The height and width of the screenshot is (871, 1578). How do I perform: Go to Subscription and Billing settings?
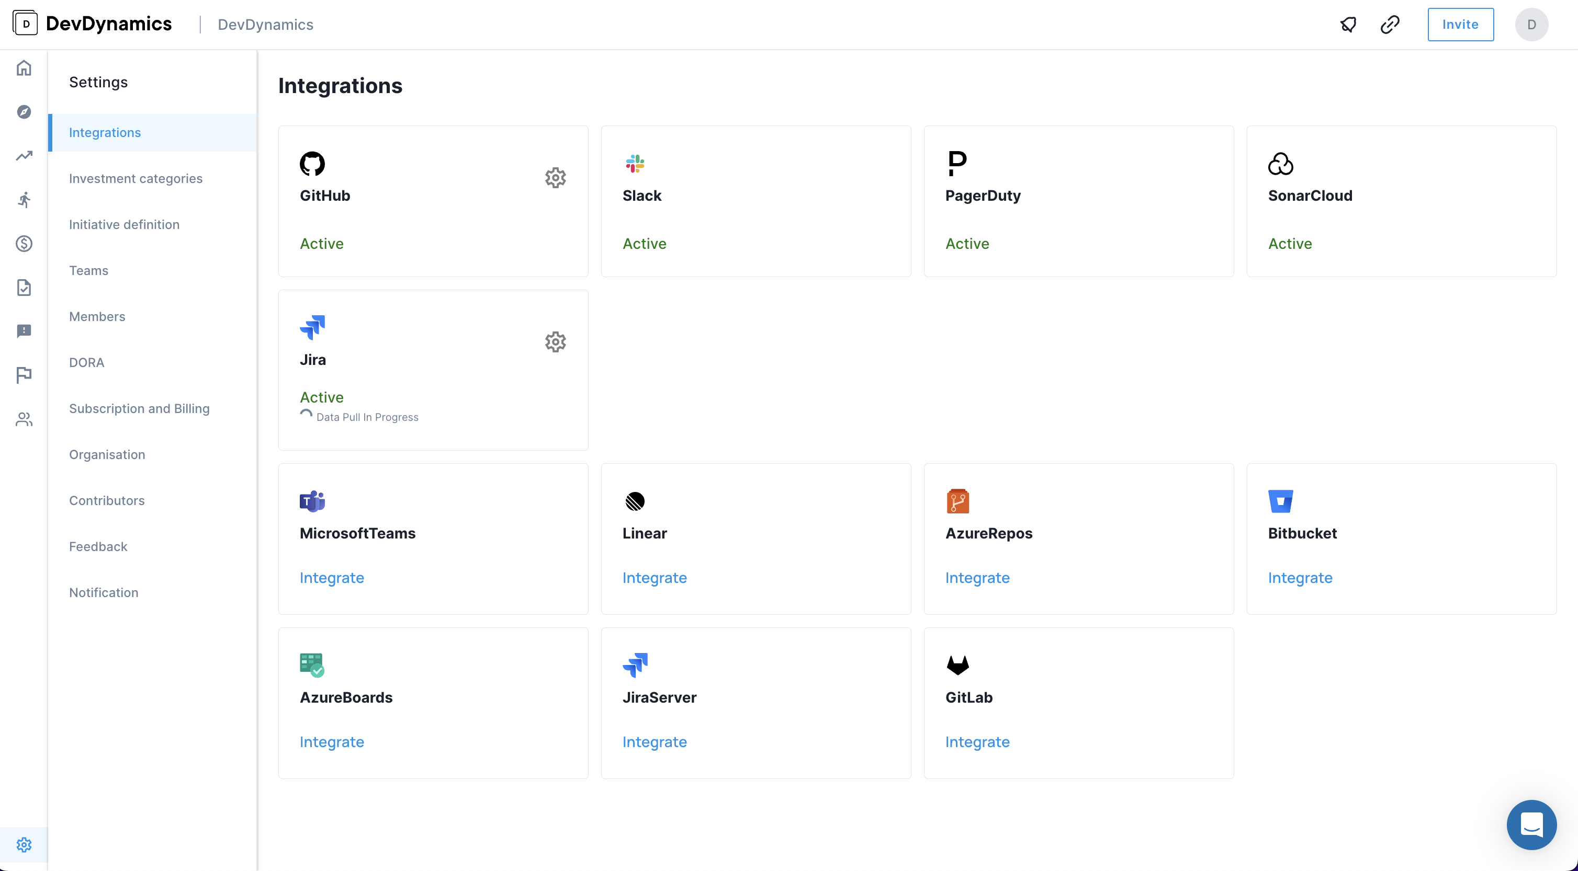tap(139, 408)
